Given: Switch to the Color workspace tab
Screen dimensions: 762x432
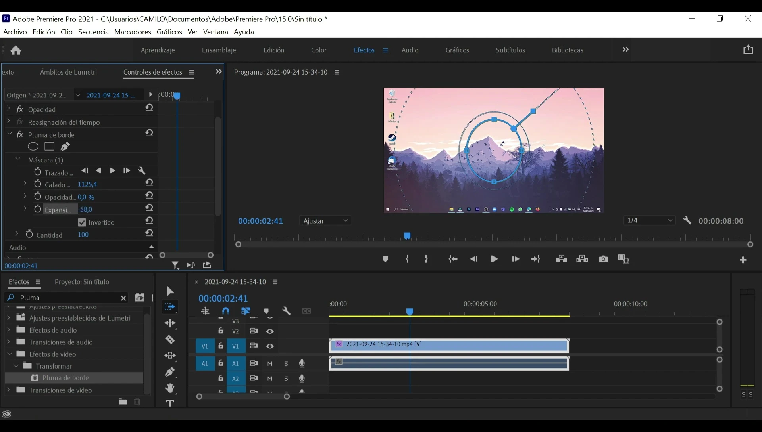Looking at the screenshot, I should [318, 50].
